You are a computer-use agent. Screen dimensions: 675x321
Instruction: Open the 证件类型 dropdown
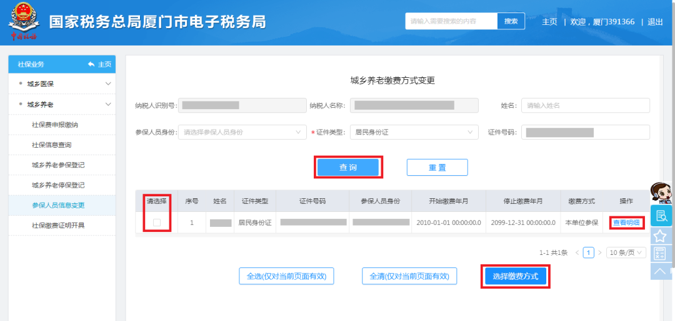point(414,132)
